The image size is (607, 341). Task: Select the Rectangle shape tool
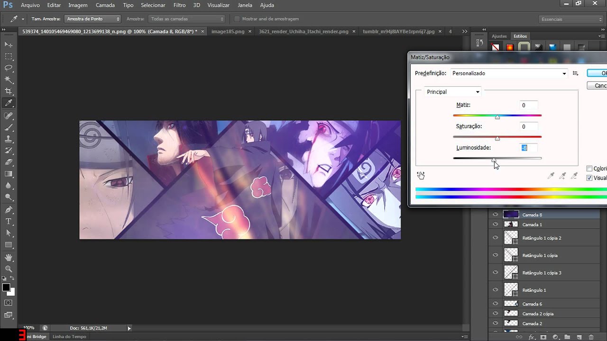tap(9, 245)
